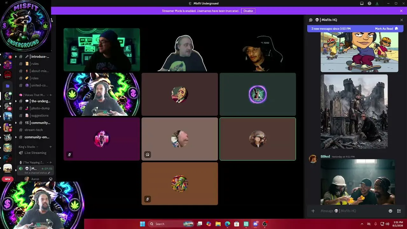Collapse the King's Studio category

[x=28, y=147]
